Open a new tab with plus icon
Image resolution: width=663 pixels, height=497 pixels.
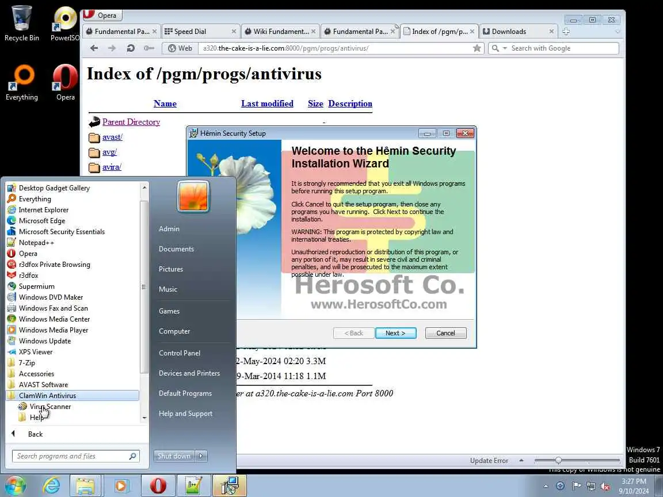coord(566,31)
